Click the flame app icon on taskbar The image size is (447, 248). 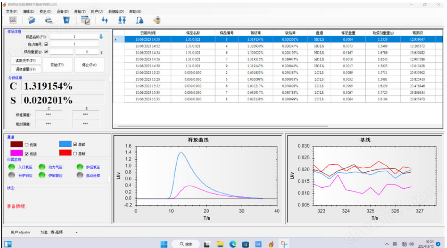271,244
